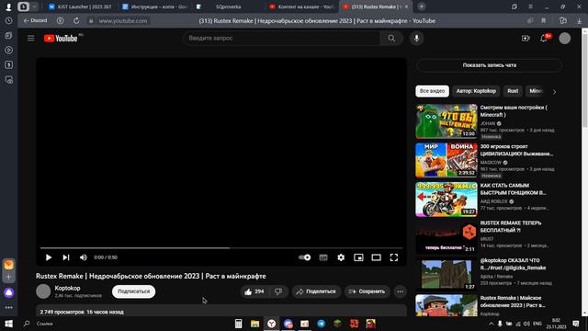The image size is (588, 331).
Task: Select the Rust filter chip
Action: tap(513, 91)
